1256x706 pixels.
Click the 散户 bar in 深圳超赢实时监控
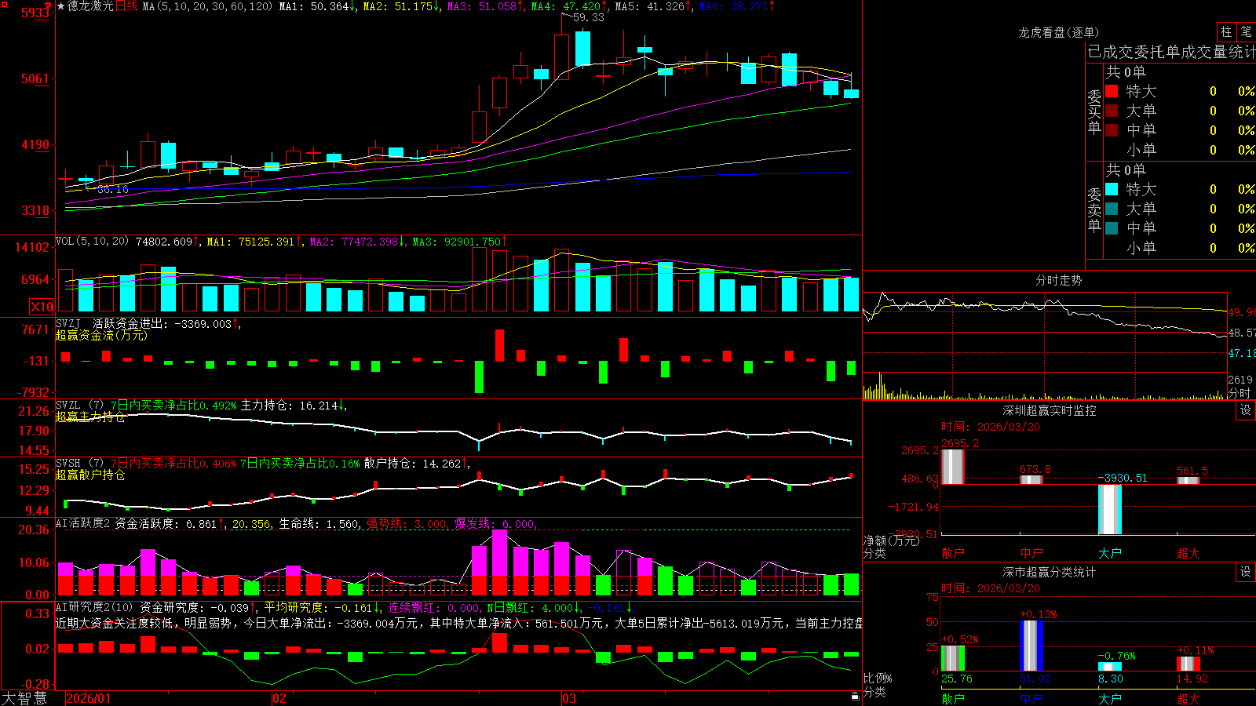(952, 467)
